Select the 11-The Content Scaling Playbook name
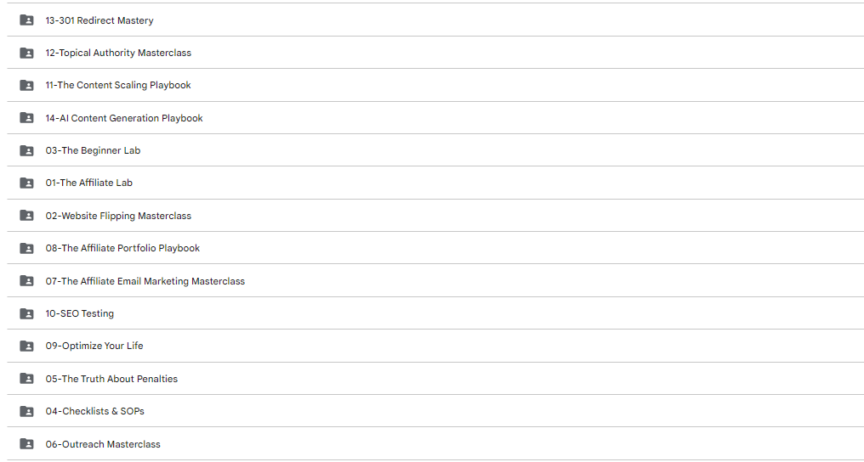 tap(118, 85)
